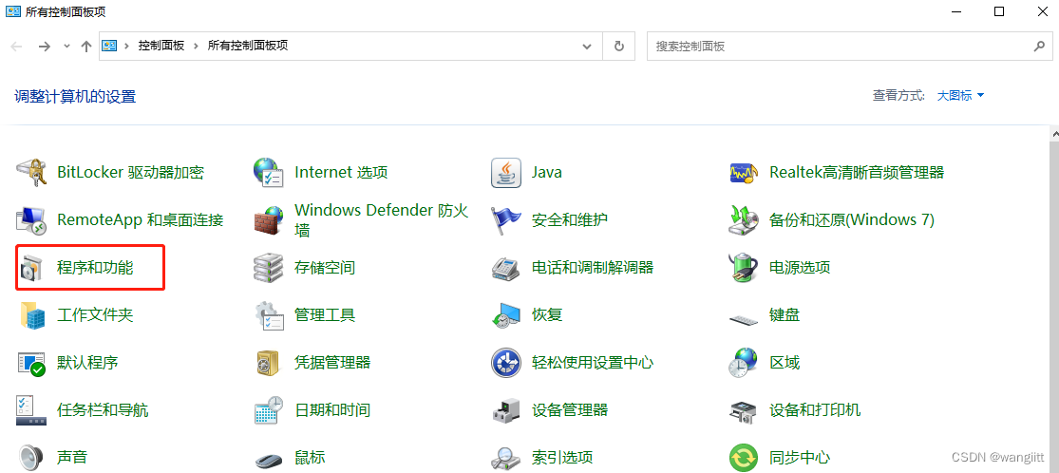The width and height of the screenshot is (1059, 473).
Task: Click the search magnifier icon
Action: 1039,46
